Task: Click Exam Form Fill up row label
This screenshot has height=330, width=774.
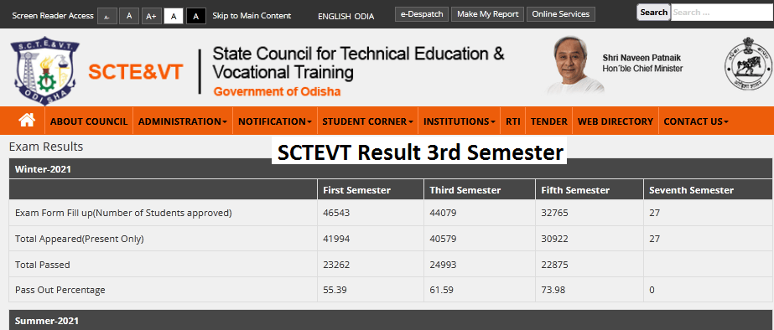Action: click(x=123, y=213)
